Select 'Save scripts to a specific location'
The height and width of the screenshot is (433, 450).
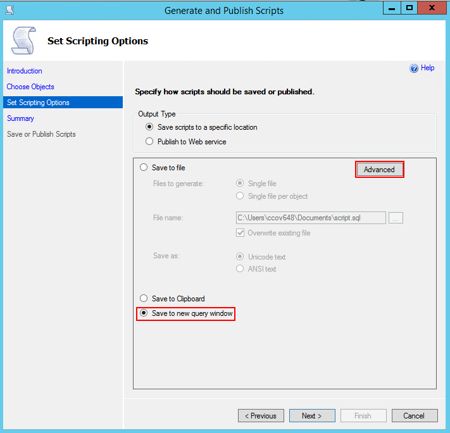coord(149,127)
